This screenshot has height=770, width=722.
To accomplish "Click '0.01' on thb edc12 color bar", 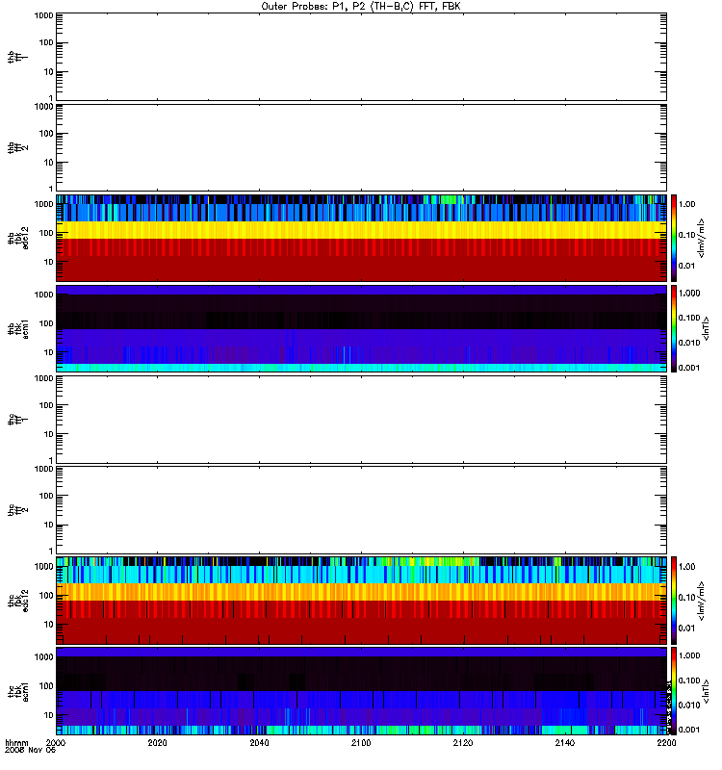I will (x=687, y=266).
